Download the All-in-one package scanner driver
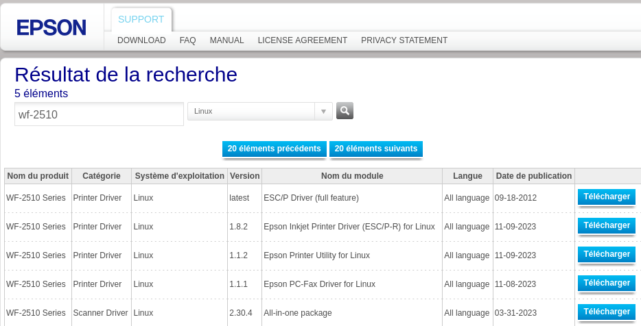Screen dimensions: 641x326 [x=607, y=312]
